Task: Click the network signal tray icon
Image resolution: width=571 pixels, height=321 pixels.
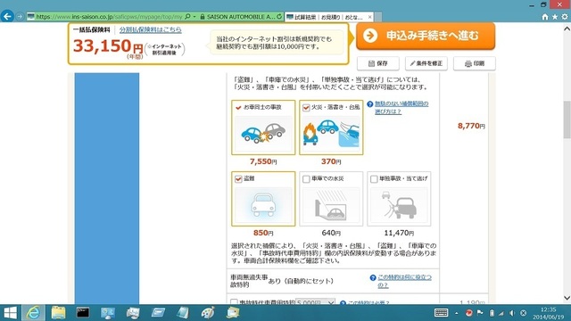Action: tap(501, 313)
